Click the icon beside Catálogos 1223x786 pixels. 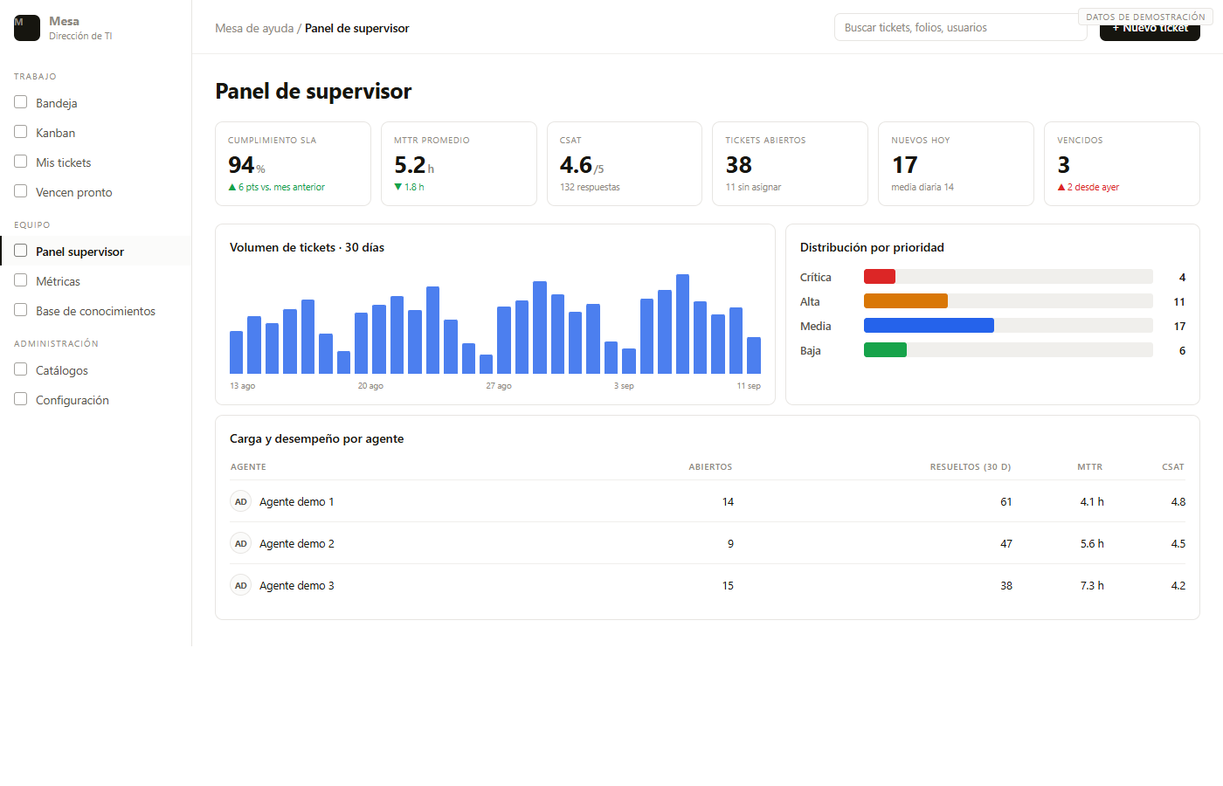[x=21, y=369]
